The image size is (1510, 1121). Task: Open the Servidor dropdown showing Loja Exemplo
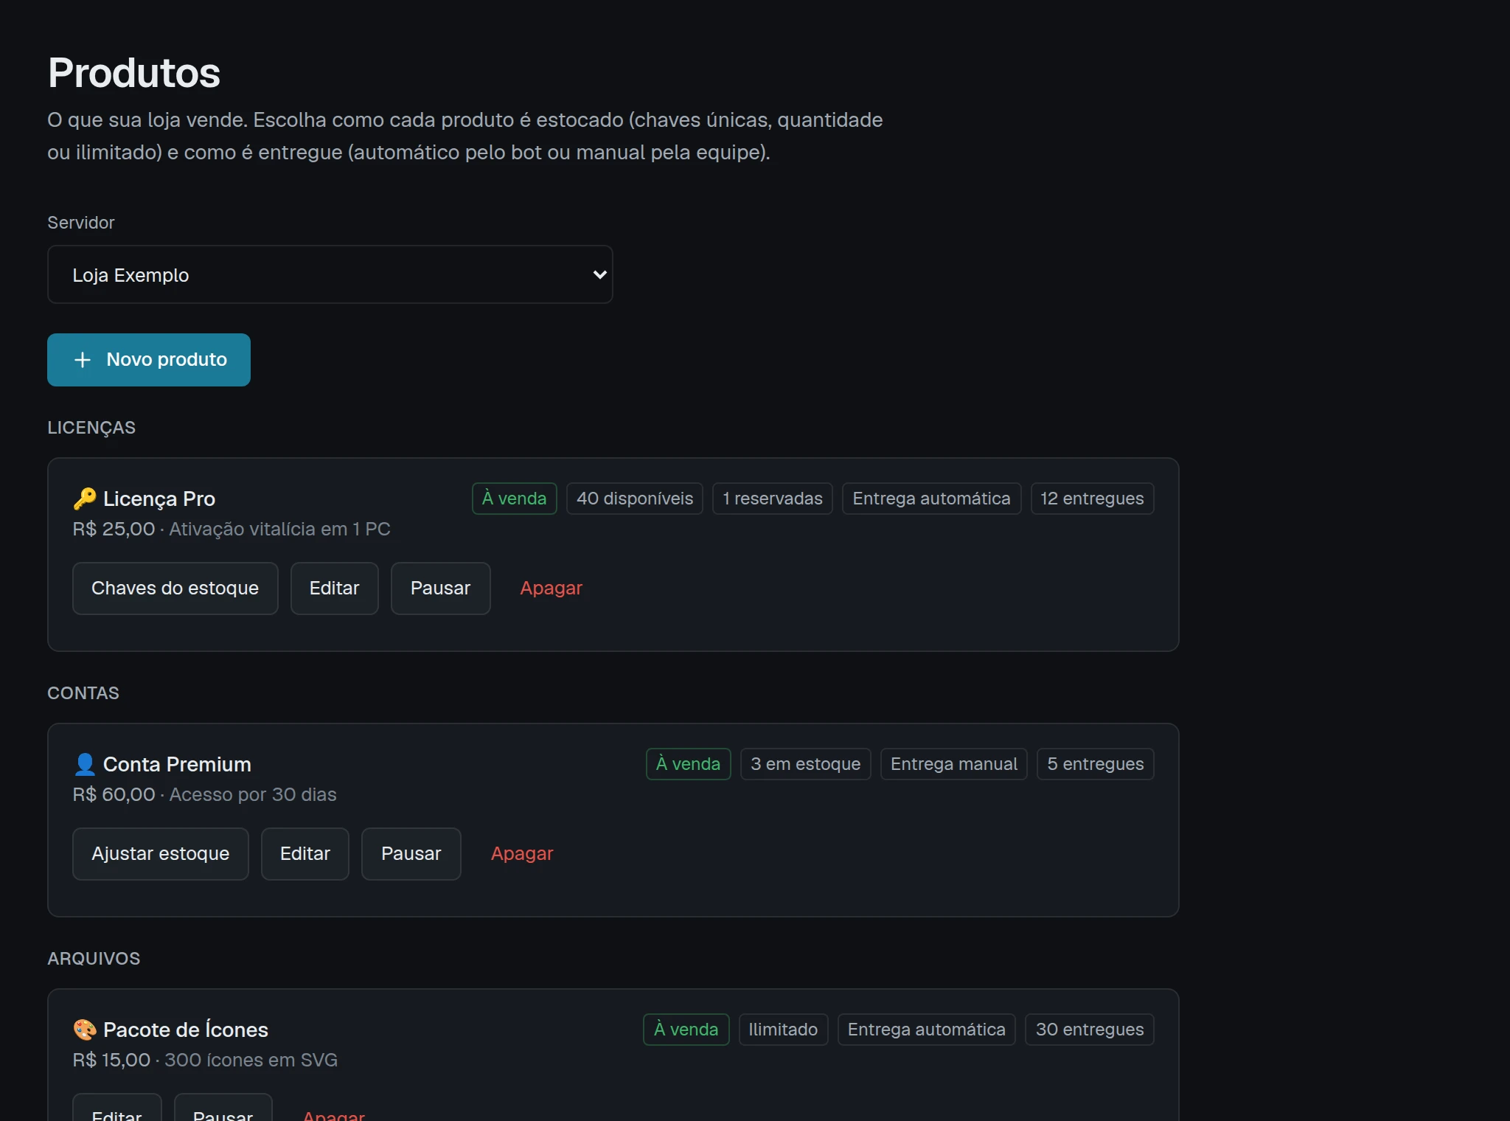pos(330,274)
